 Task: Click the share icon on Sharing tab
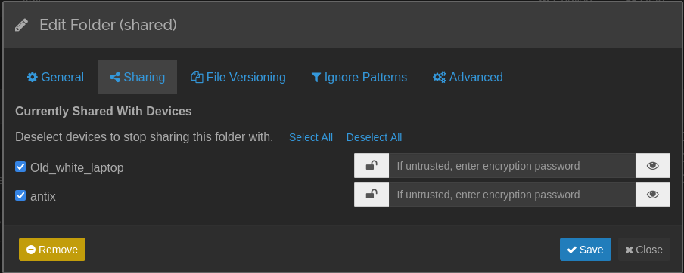click(x=115, y=78)
